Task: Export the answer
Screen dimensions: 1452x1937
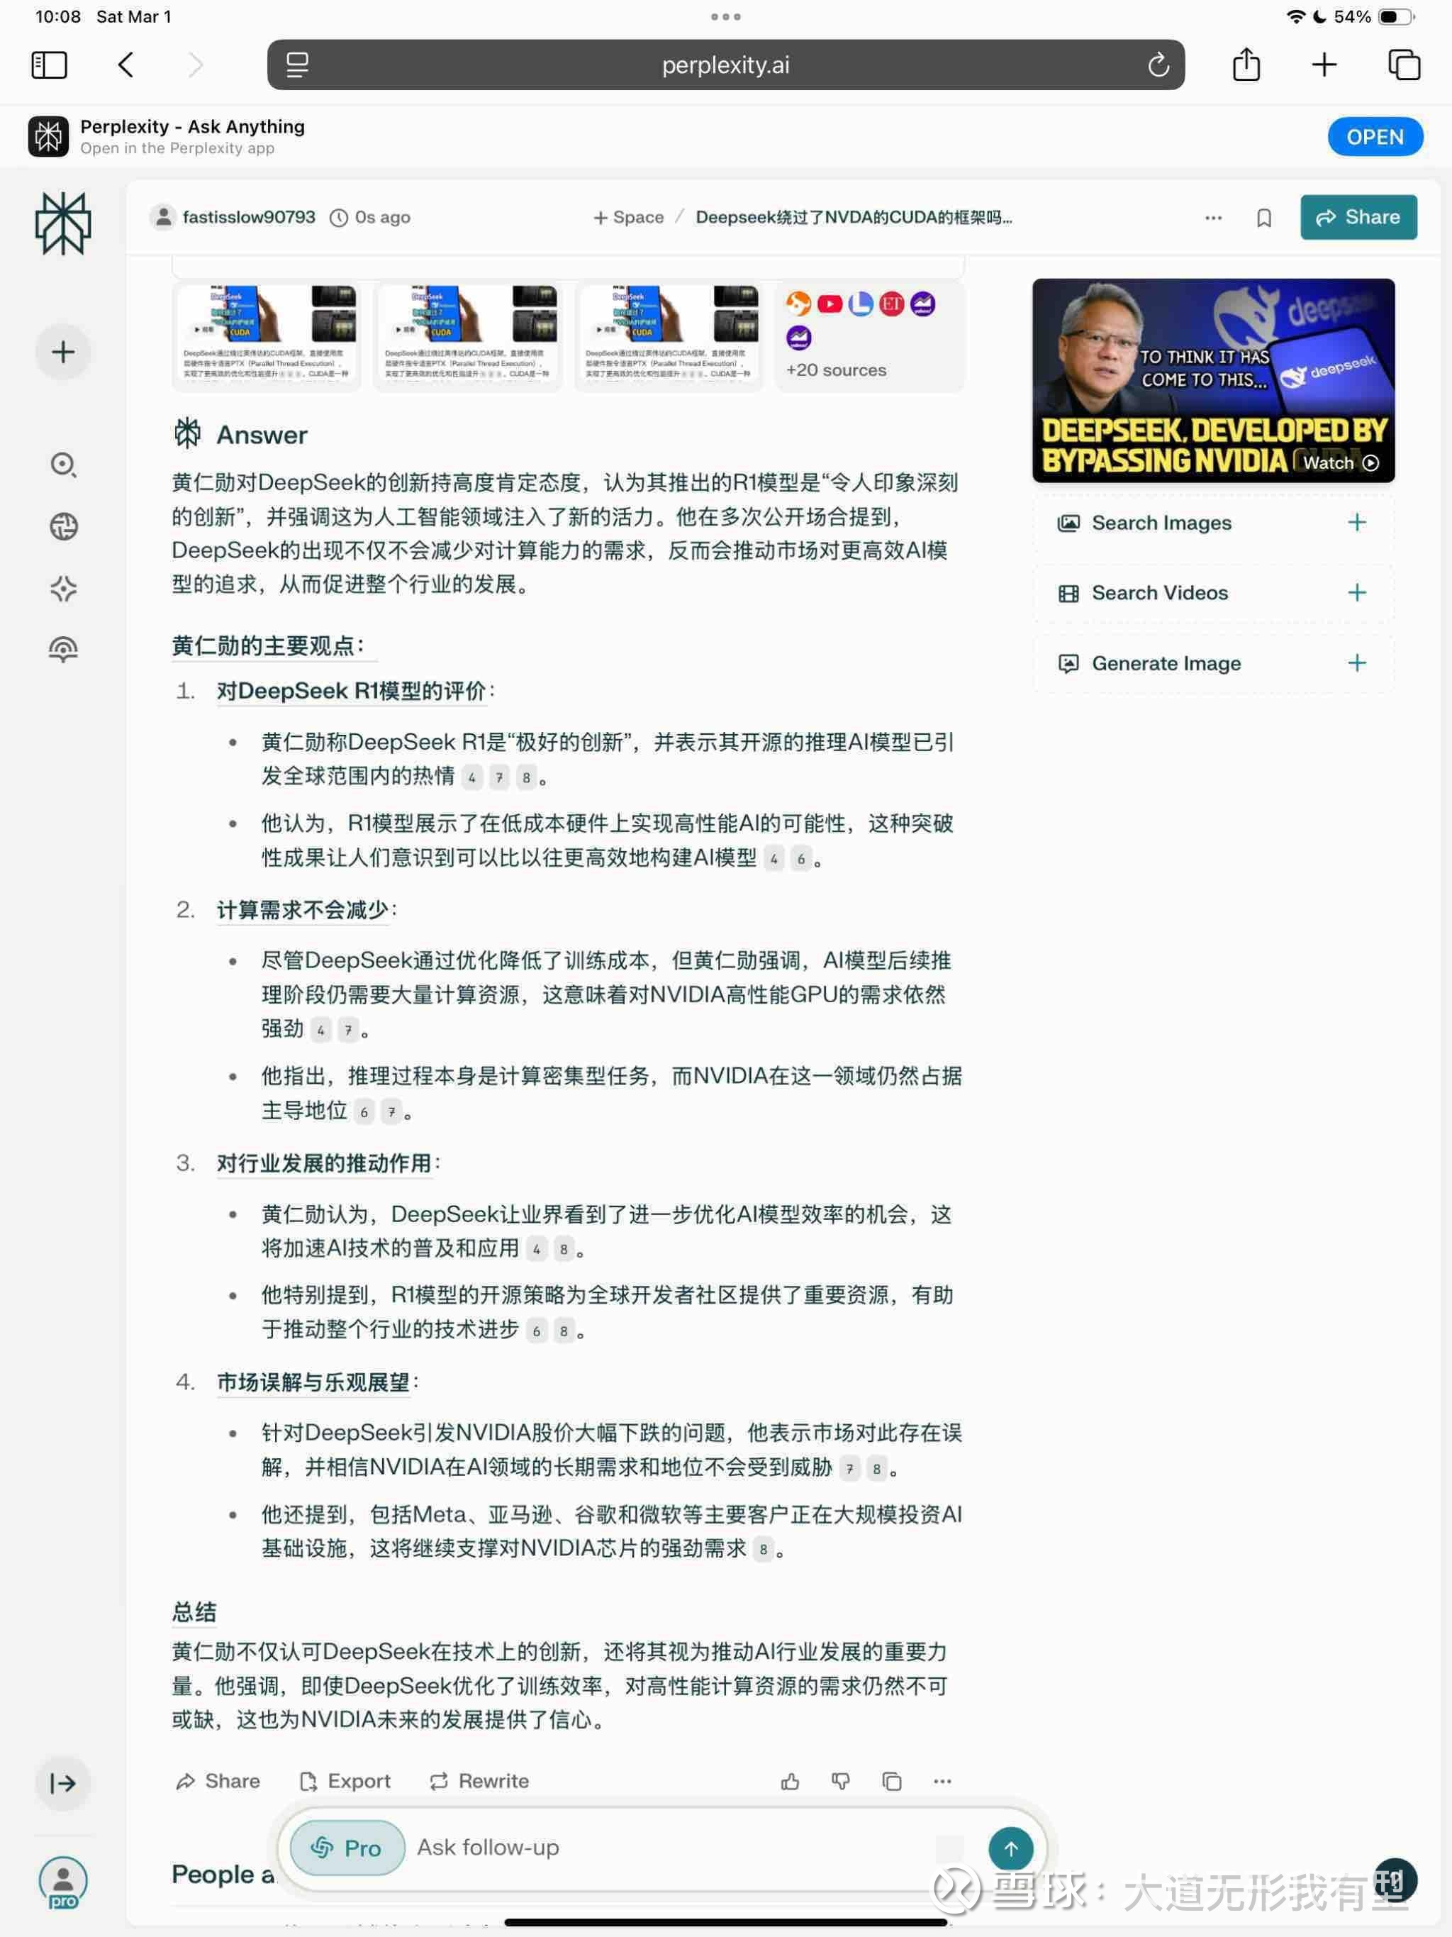Action: 345,1781
